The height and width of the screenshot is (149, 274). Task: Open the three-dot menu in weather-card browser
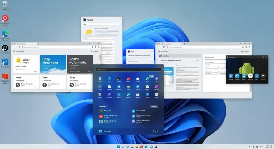99,47
